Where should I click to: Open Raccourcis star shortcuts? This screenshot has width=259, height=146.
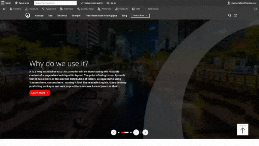tap(22, 3)
